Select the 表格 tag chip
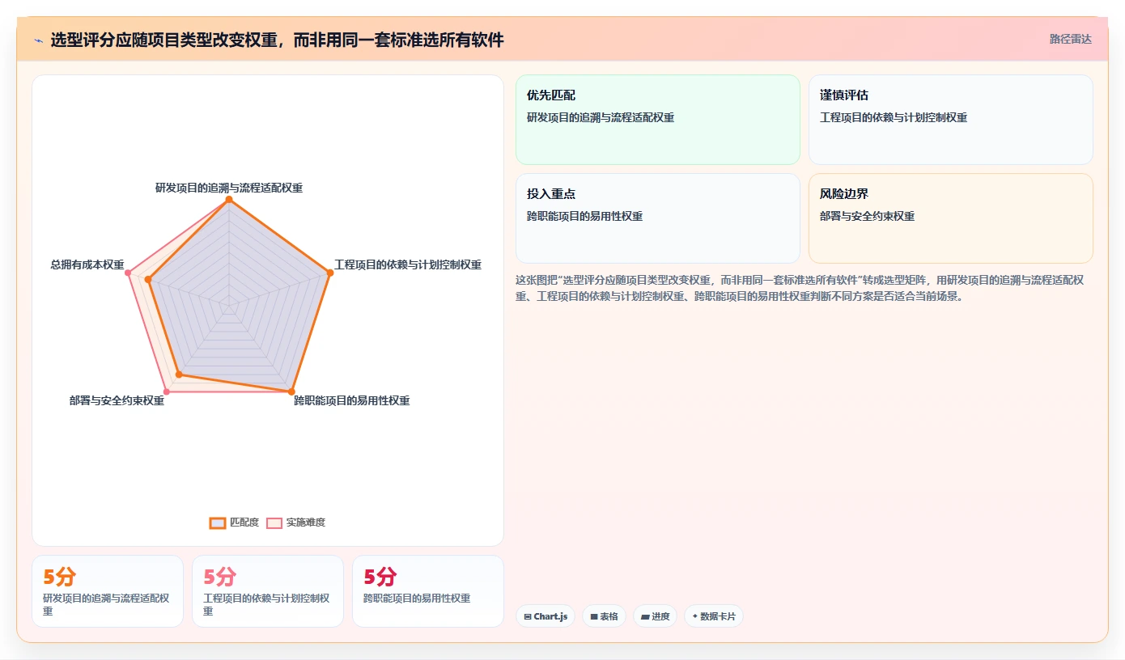 pyautogui.click(x=604, y=616)
